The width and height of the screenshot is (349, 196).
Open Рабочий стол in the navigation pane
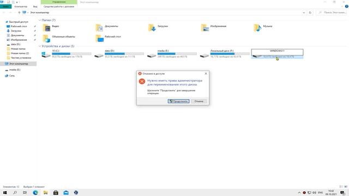tap(19, 26)
